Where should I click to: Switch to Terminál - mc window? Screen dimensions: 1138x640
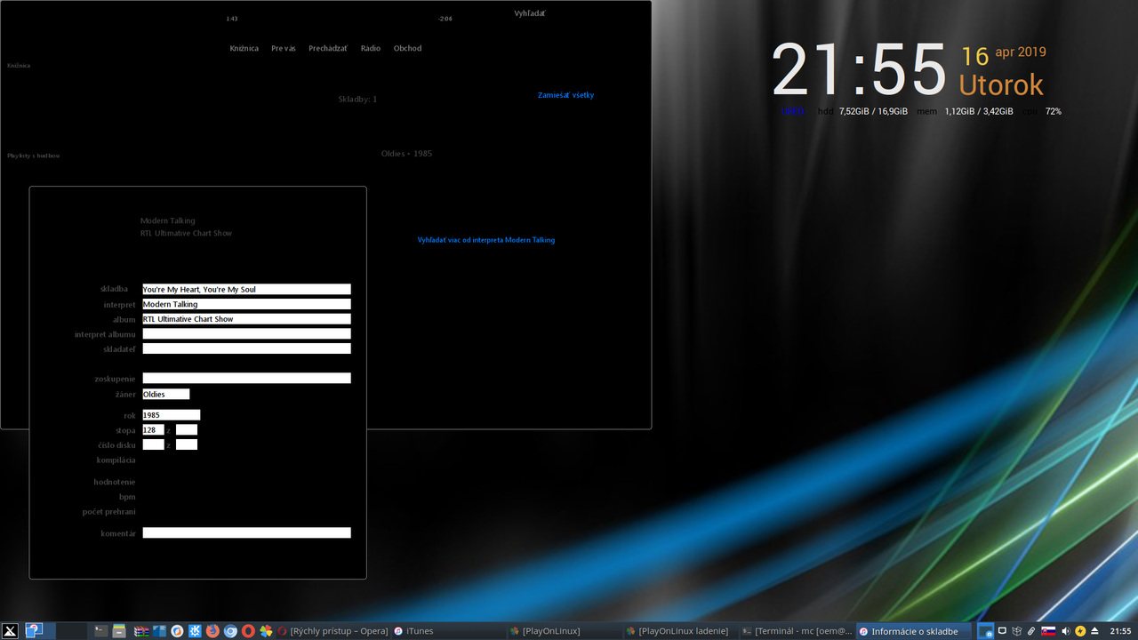click(797, 631)
